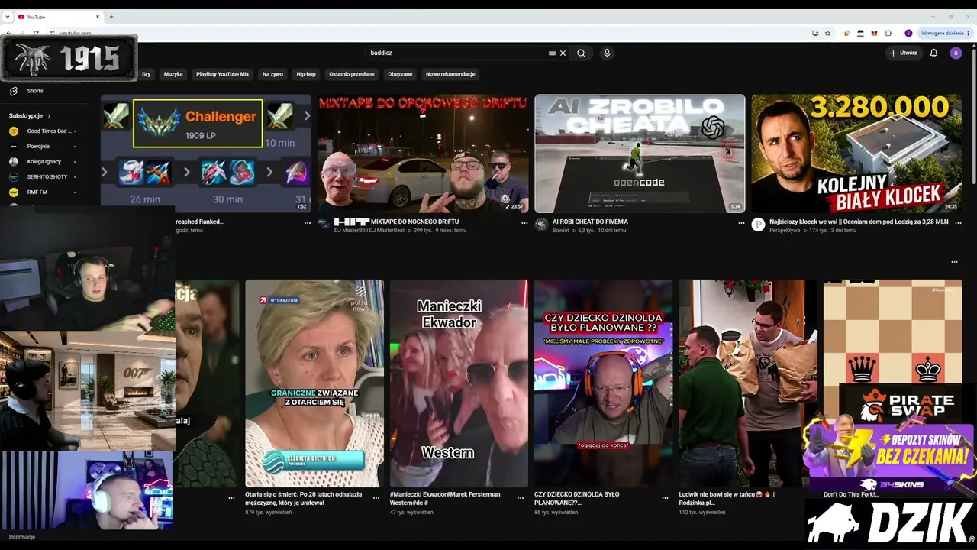Select the Playlisty YouTube Mix chip
The image size is (977, 550).
tap(223, 74)
